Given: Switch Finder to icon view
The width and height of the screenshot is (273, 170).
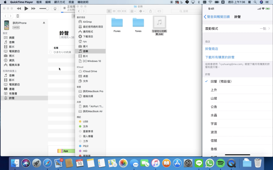Looking at the screenshot, I should 109,11.
